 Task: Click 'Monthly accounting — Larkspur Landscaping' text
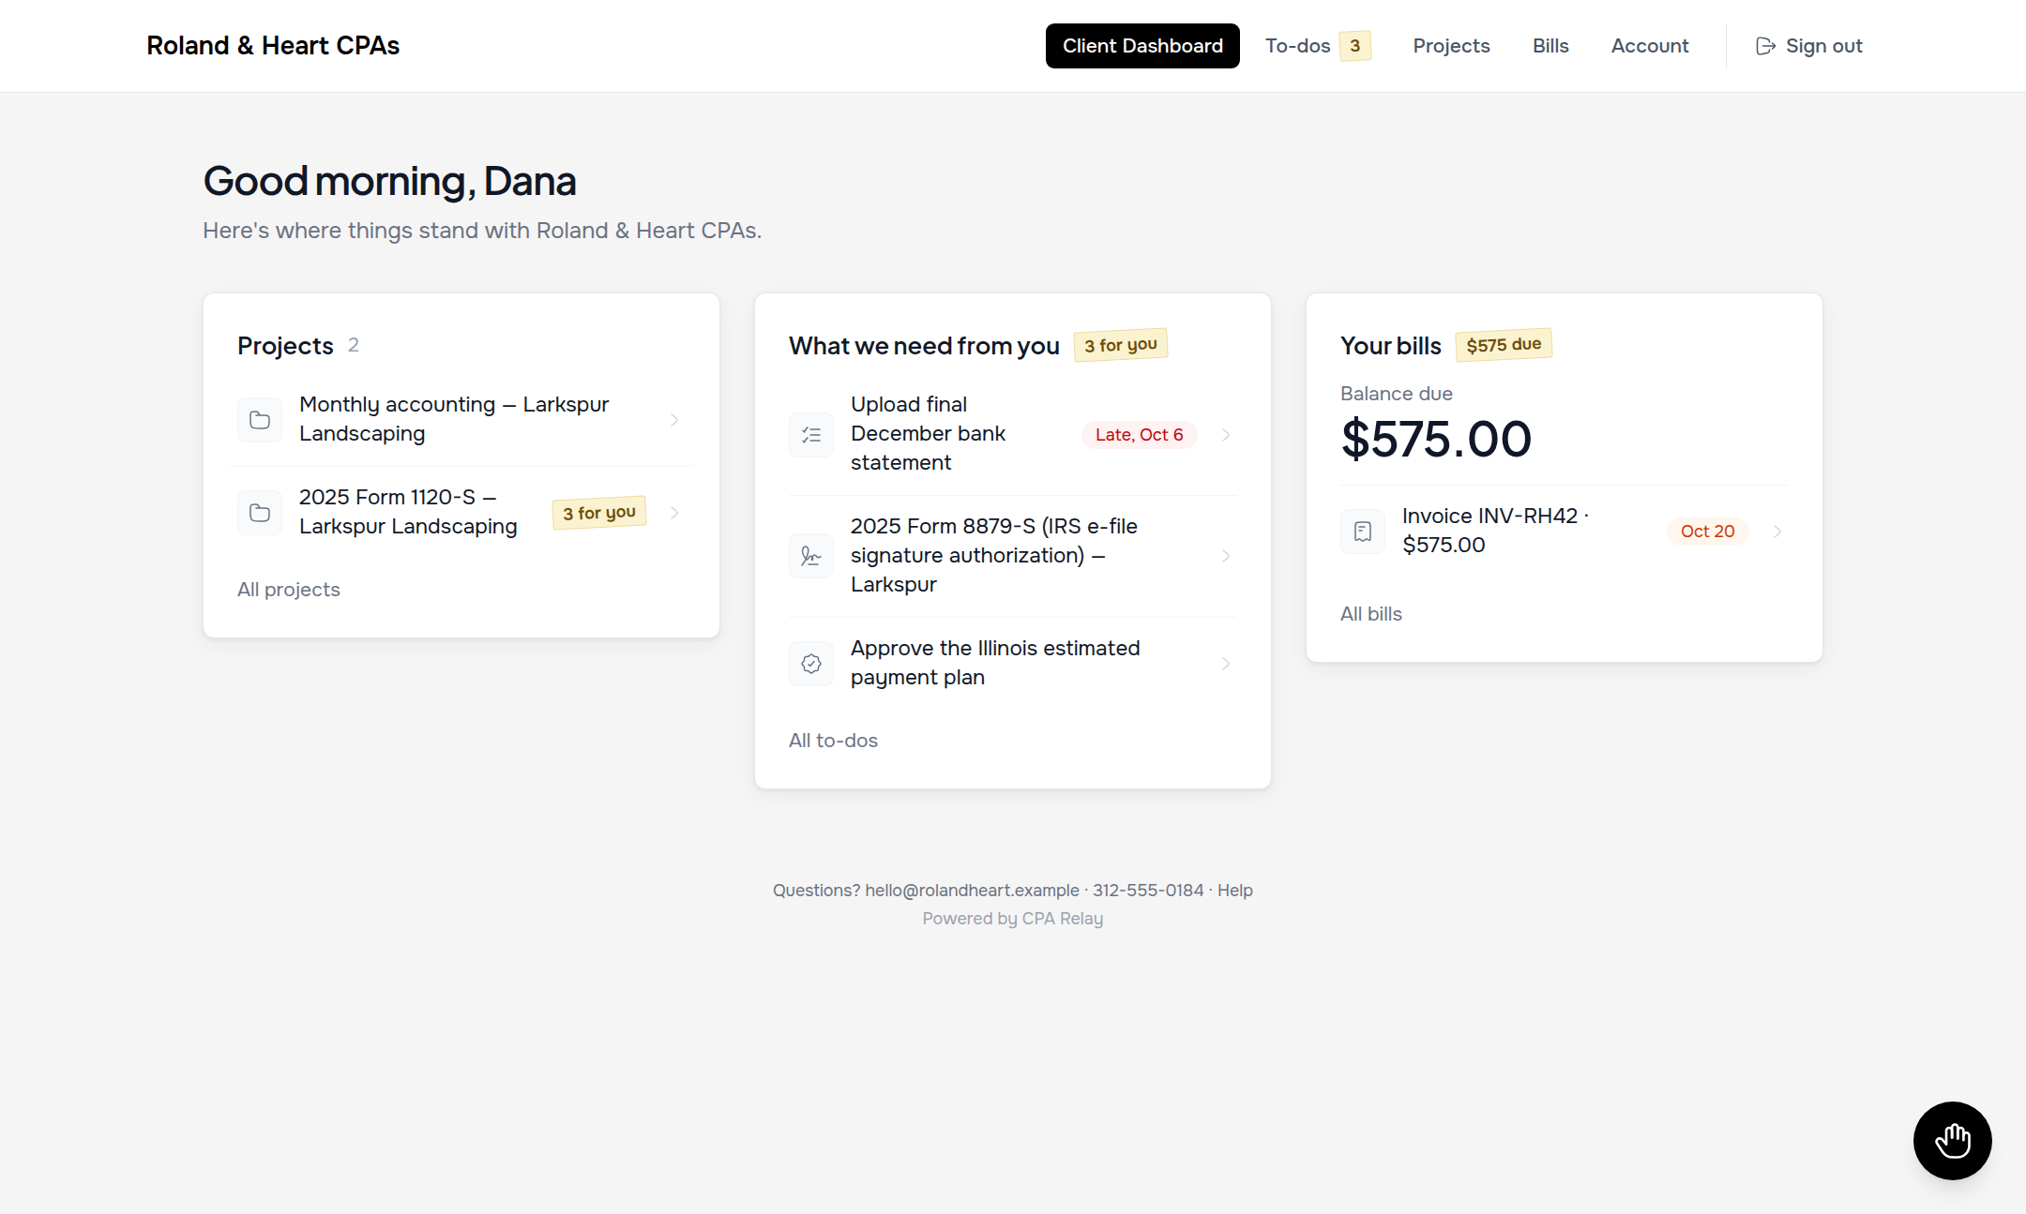tap(454, 419)
